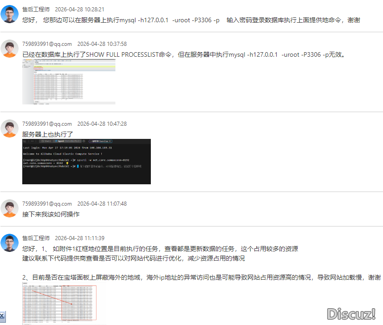Click the user avatar on the 10:47:28 post
The height and width of the screenshot is (325, 383).
[x=9, y=128]
